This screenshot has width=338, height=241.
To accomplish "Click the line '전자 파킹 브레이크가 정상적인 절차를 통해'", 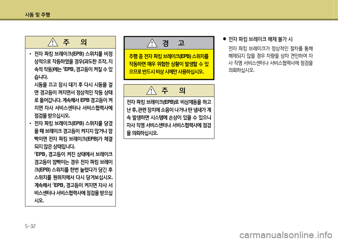I will [x=270, y=49].
